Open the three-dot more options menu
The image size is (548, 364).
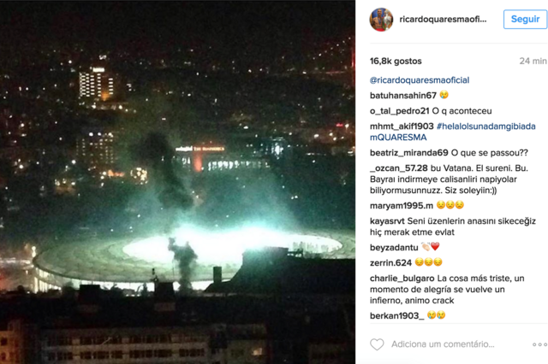(x=539, y=344)
